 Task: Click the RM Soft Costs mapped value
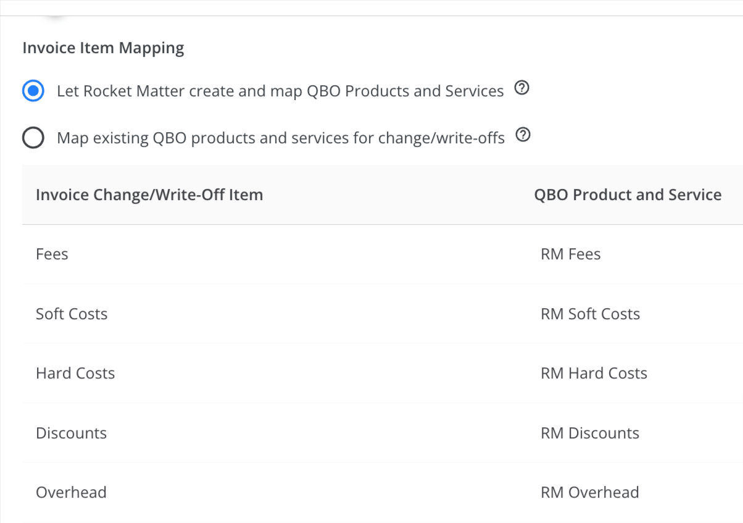pyautogui.click(x=591, y=314)
